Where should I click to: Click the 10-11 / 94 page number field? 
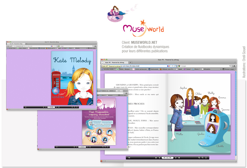coord(168,158)
